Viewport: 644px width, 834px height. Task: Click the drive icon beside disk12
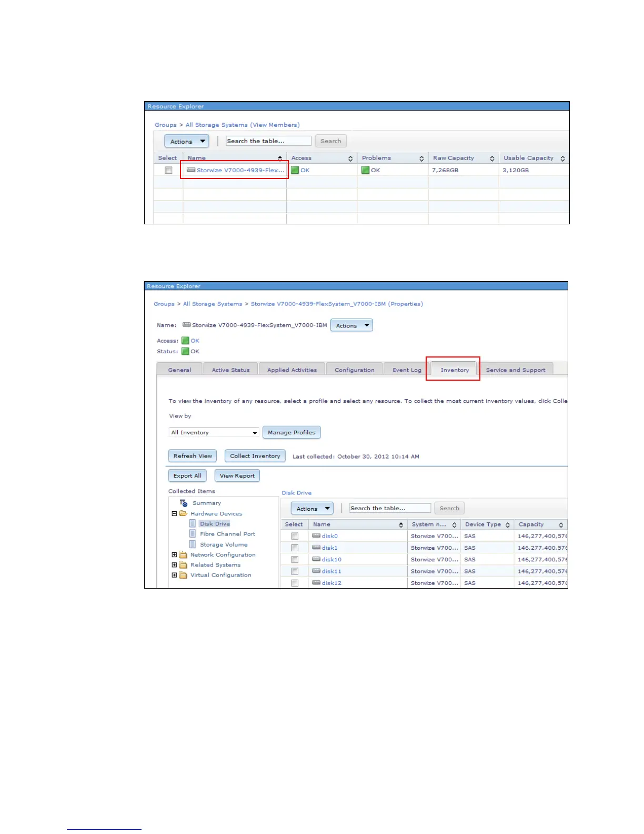pyautogui.click(x=316, y=582)
